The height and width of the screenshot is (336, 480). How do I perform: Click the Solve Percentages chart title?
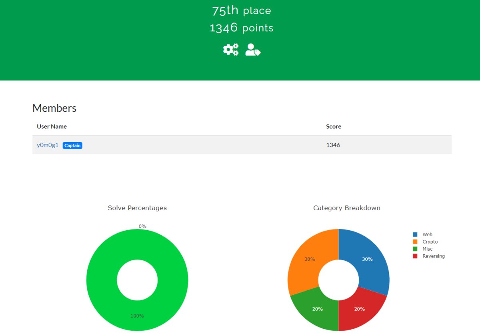pos(137,208)
